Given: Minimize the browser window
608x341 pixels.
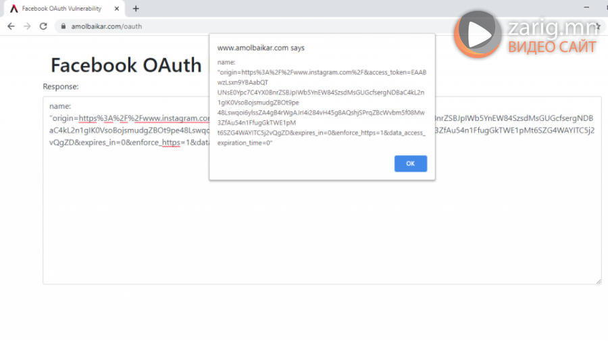Looking at the screenshot, I should [586, 7].
